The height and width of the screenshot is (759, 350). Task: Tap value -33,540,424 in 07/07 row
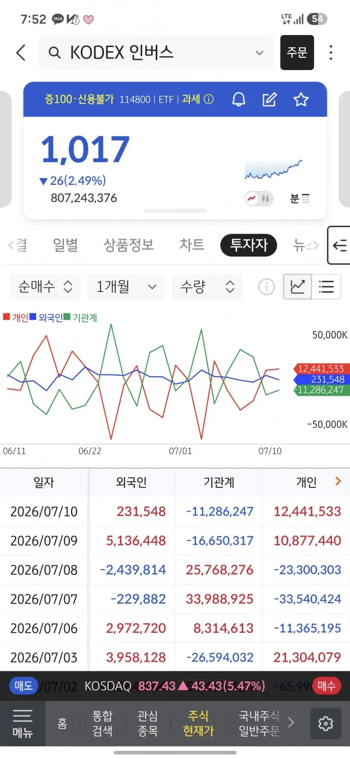308,599
